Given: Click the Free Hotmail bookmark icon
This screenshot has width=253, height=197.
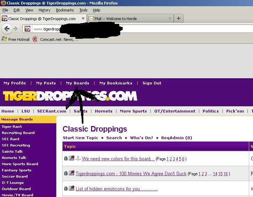Looking at the screenshot, I should [4, 39].
